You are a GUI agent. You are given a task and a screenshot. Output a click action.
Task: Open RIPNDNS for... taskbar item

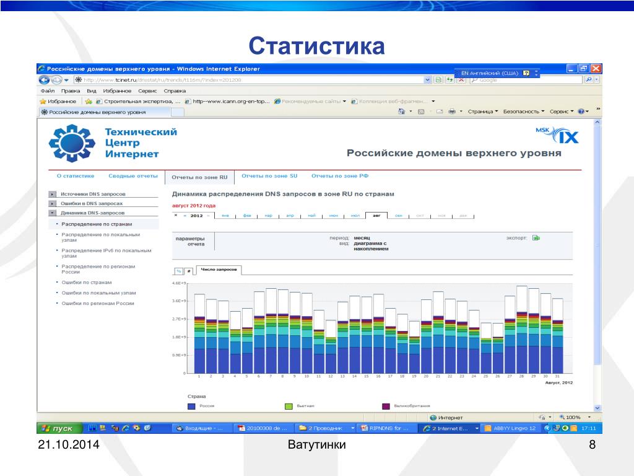pos(387,428)
